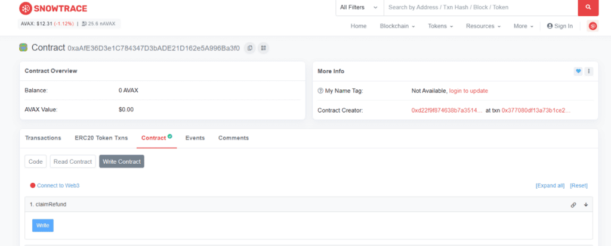Open contract creator address 0xd22f9f874638b7a3514
This screenshot has width=611, height=246.
point(447,111)
